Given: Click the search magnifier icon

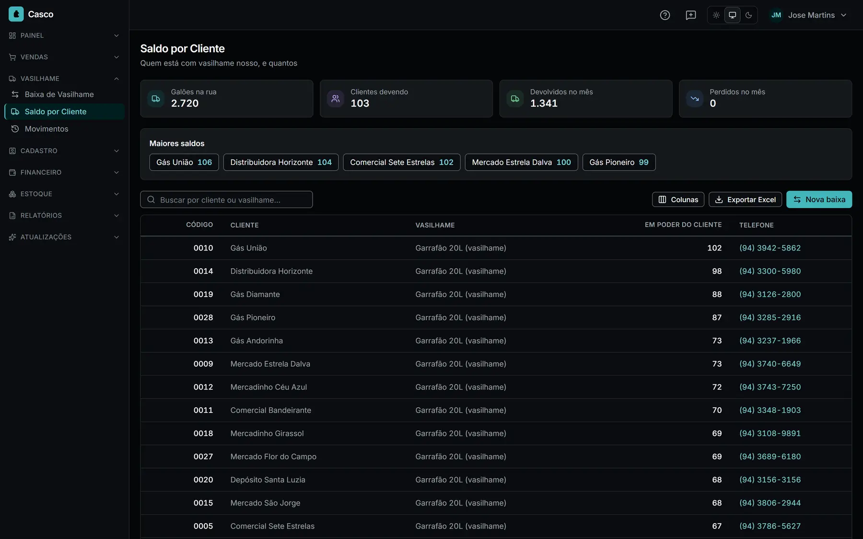Looking at the screenshot, I should pos(151,199).
